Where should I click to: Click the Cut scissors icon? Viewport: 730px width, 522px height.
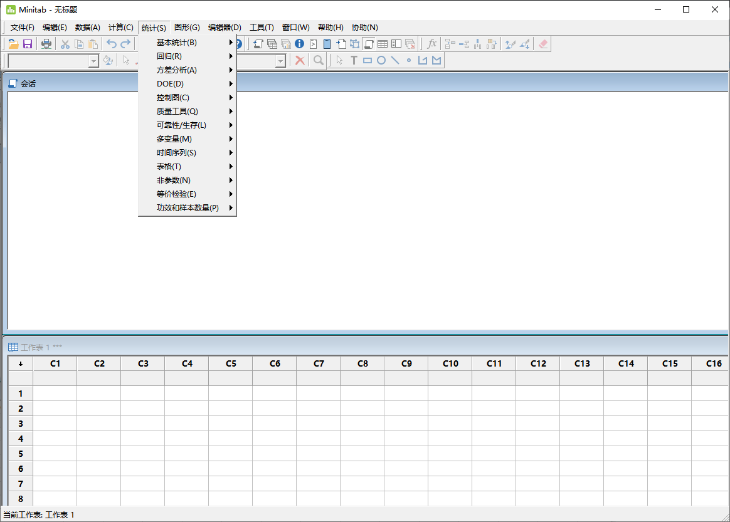(65, 44)
